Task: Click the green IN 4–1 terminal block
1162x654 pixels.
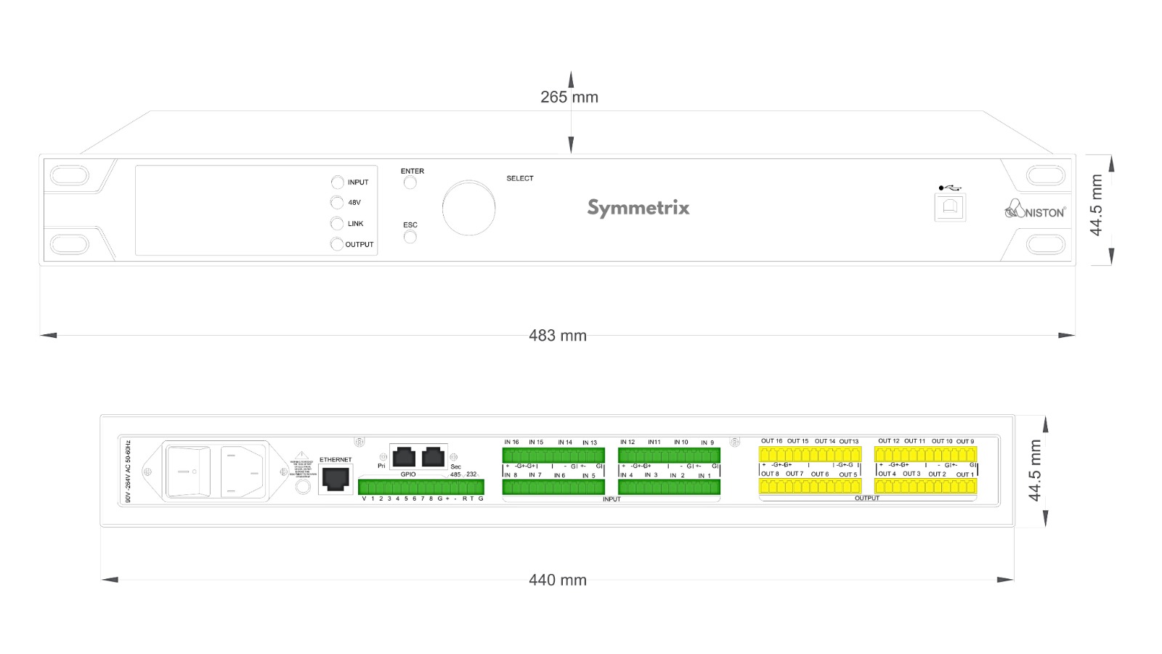Action: (669, 487)
